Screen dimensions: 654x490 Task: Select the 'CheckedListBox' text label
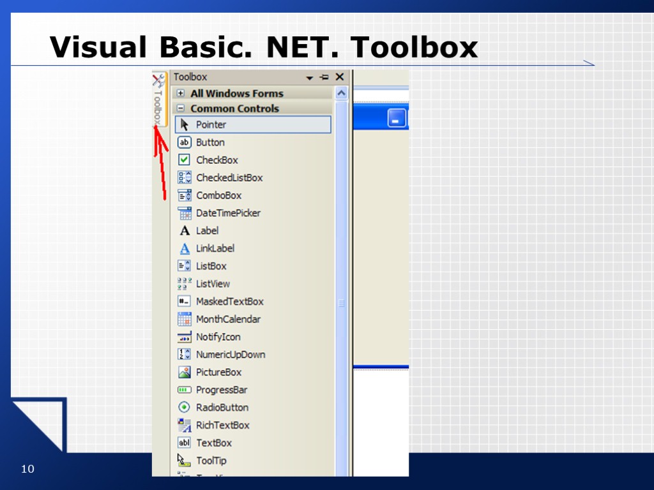coord(229,177)
